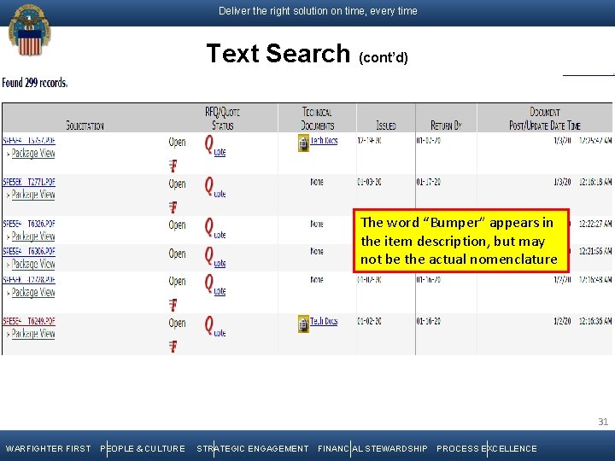Click the slide page number 31
This screenshot has height=461, width=615.
pyautogui.click(x=603, y=422)
